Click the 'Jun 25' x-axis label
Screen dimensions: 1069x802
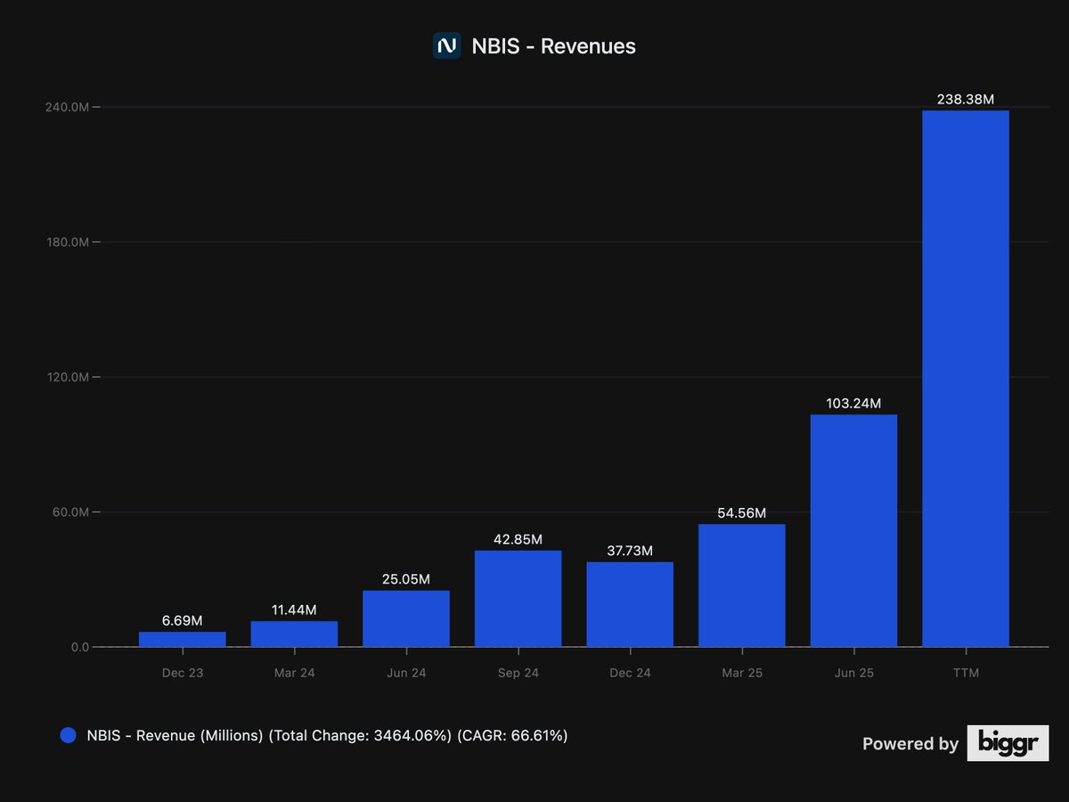tap(853, 673)
